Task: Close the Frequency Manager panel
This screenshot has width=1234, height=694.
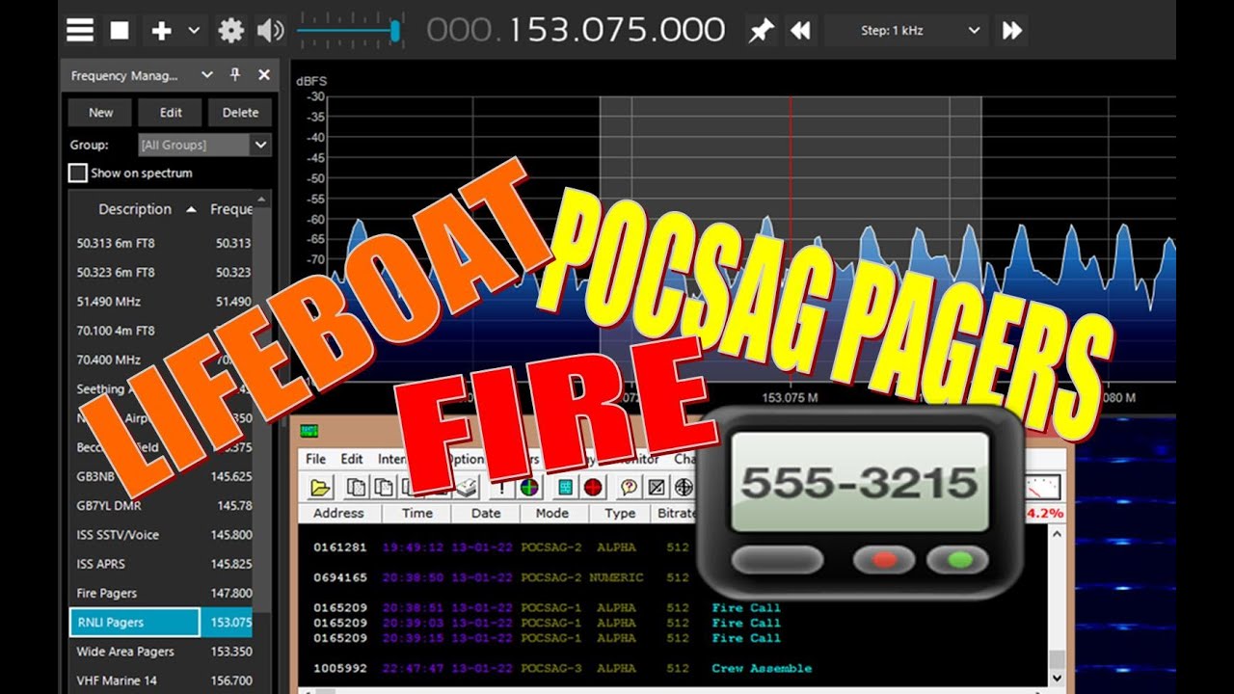Action: click(x=263, y=74)
